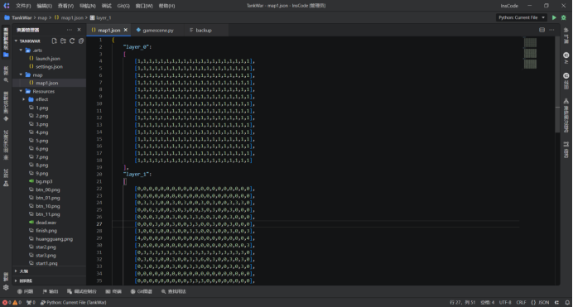Click Python: Current File (TankWar) in the status bar
The width and height of the screenshot is (573, 307).
73,303
